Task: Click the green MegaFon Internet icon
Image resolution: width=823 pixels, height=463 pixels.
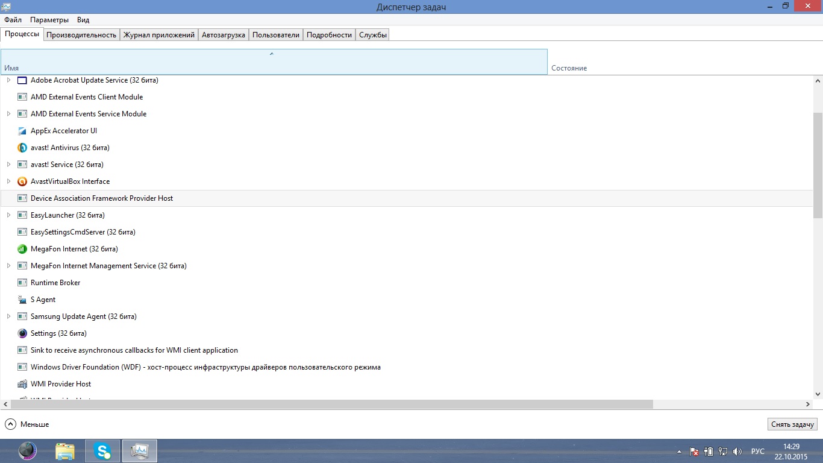Action: (22, 249)
